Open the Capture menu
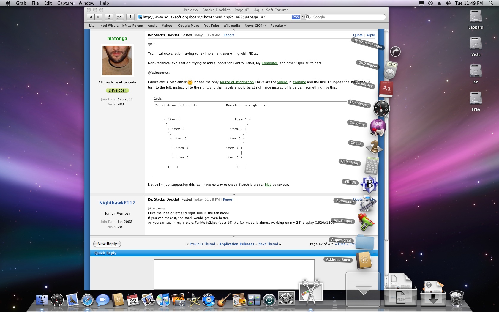 coord(65,3)
